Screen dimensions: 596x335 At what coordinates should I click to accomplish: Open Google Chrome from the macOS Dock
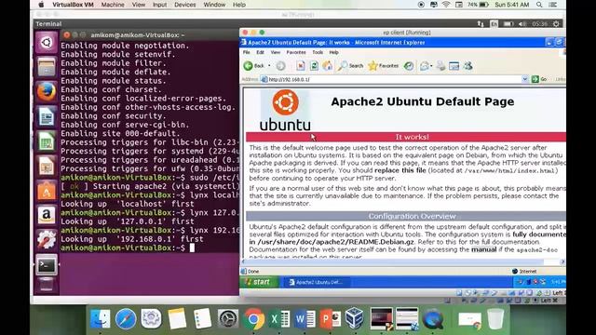click(x=254, y=318)
